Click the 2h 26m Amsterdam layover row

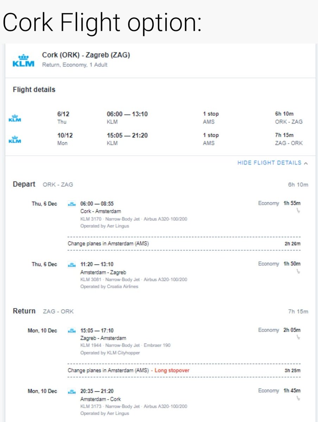[x=184, y=244]
